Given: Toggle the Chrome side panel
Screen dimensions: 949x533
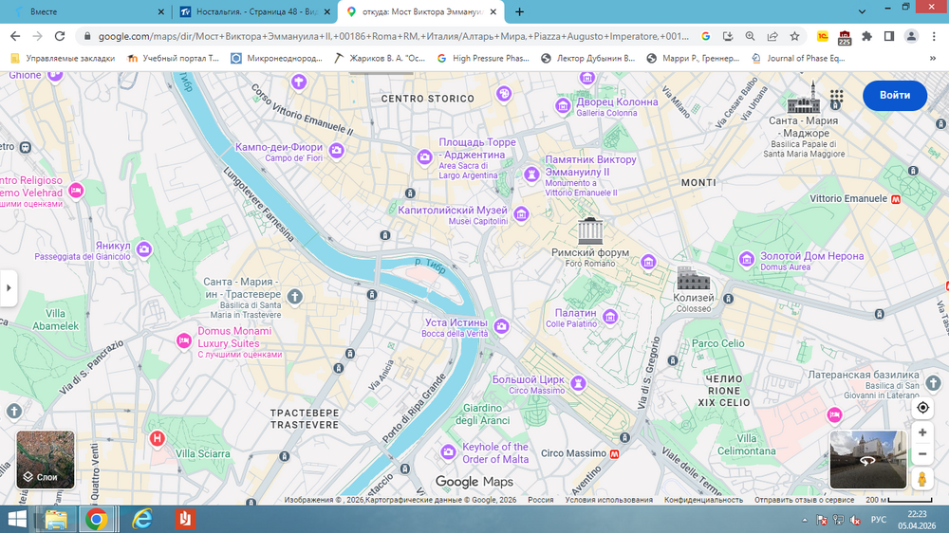Looking at the screenshot, I should pyautogui.click(x=889, y=36).
